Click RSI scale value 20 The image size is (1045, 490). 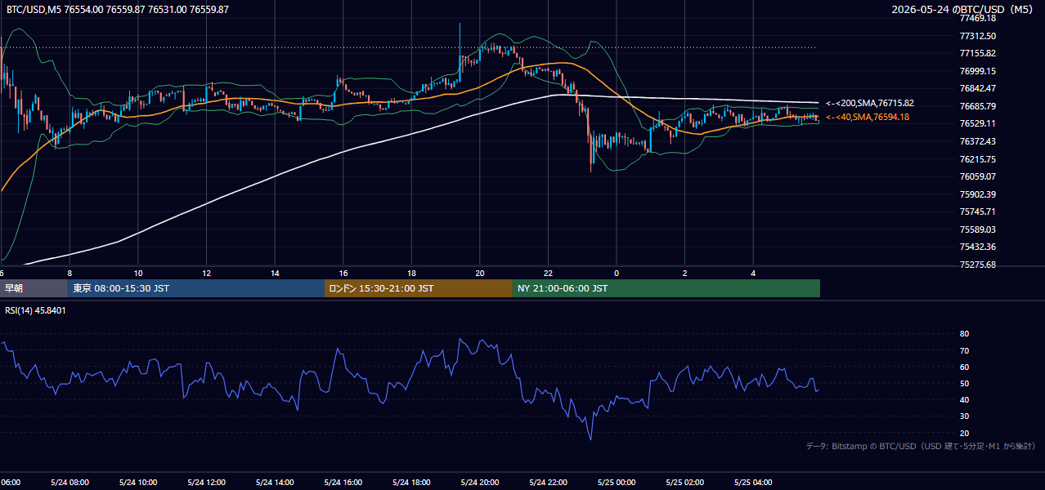(964, 433)
